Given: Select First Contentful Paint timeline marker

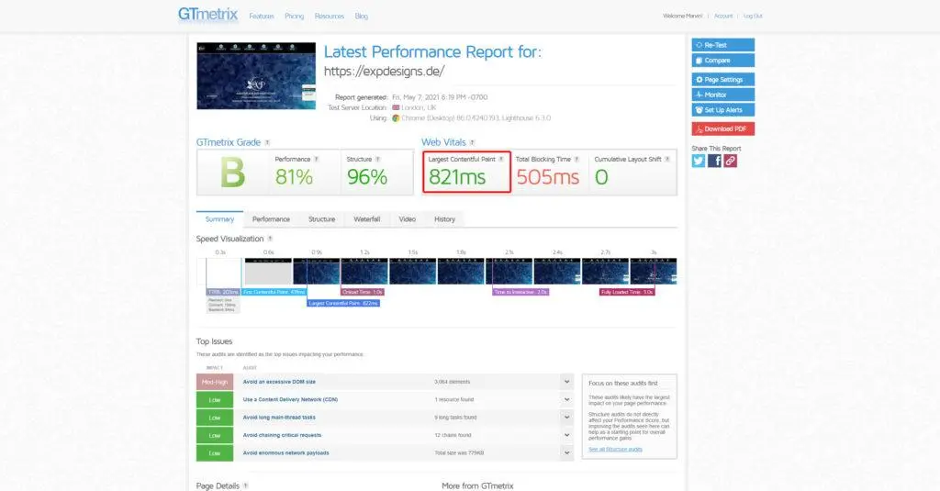Looking at the screenshot, I should click(x=274, y=292).
